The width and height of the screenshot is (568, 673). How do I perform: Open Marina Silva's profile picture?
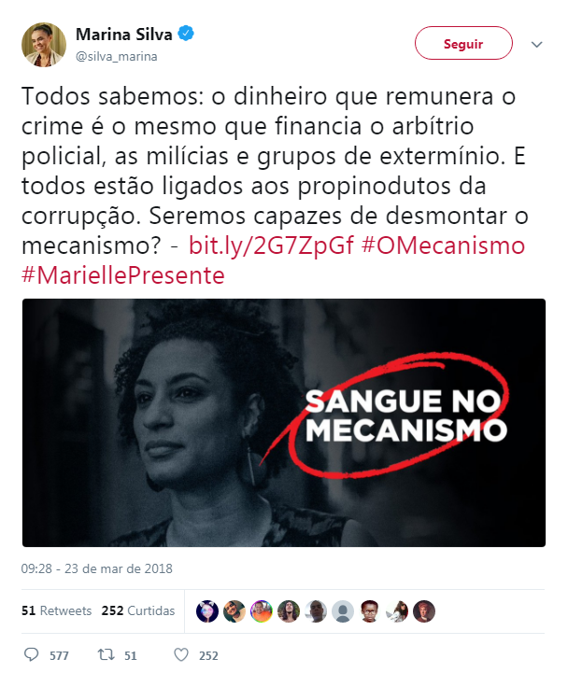[x=44, y=45]
